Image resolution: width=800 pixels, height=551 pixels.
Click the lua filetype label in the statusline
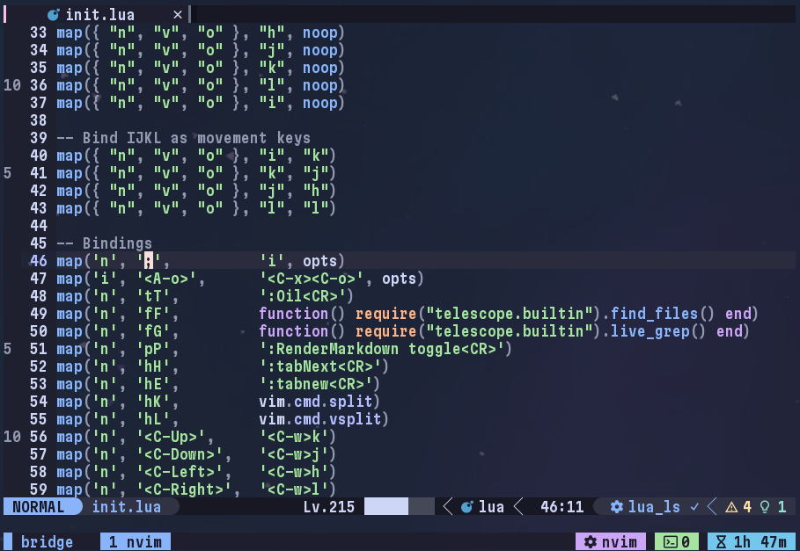click(x=491, y=507)
